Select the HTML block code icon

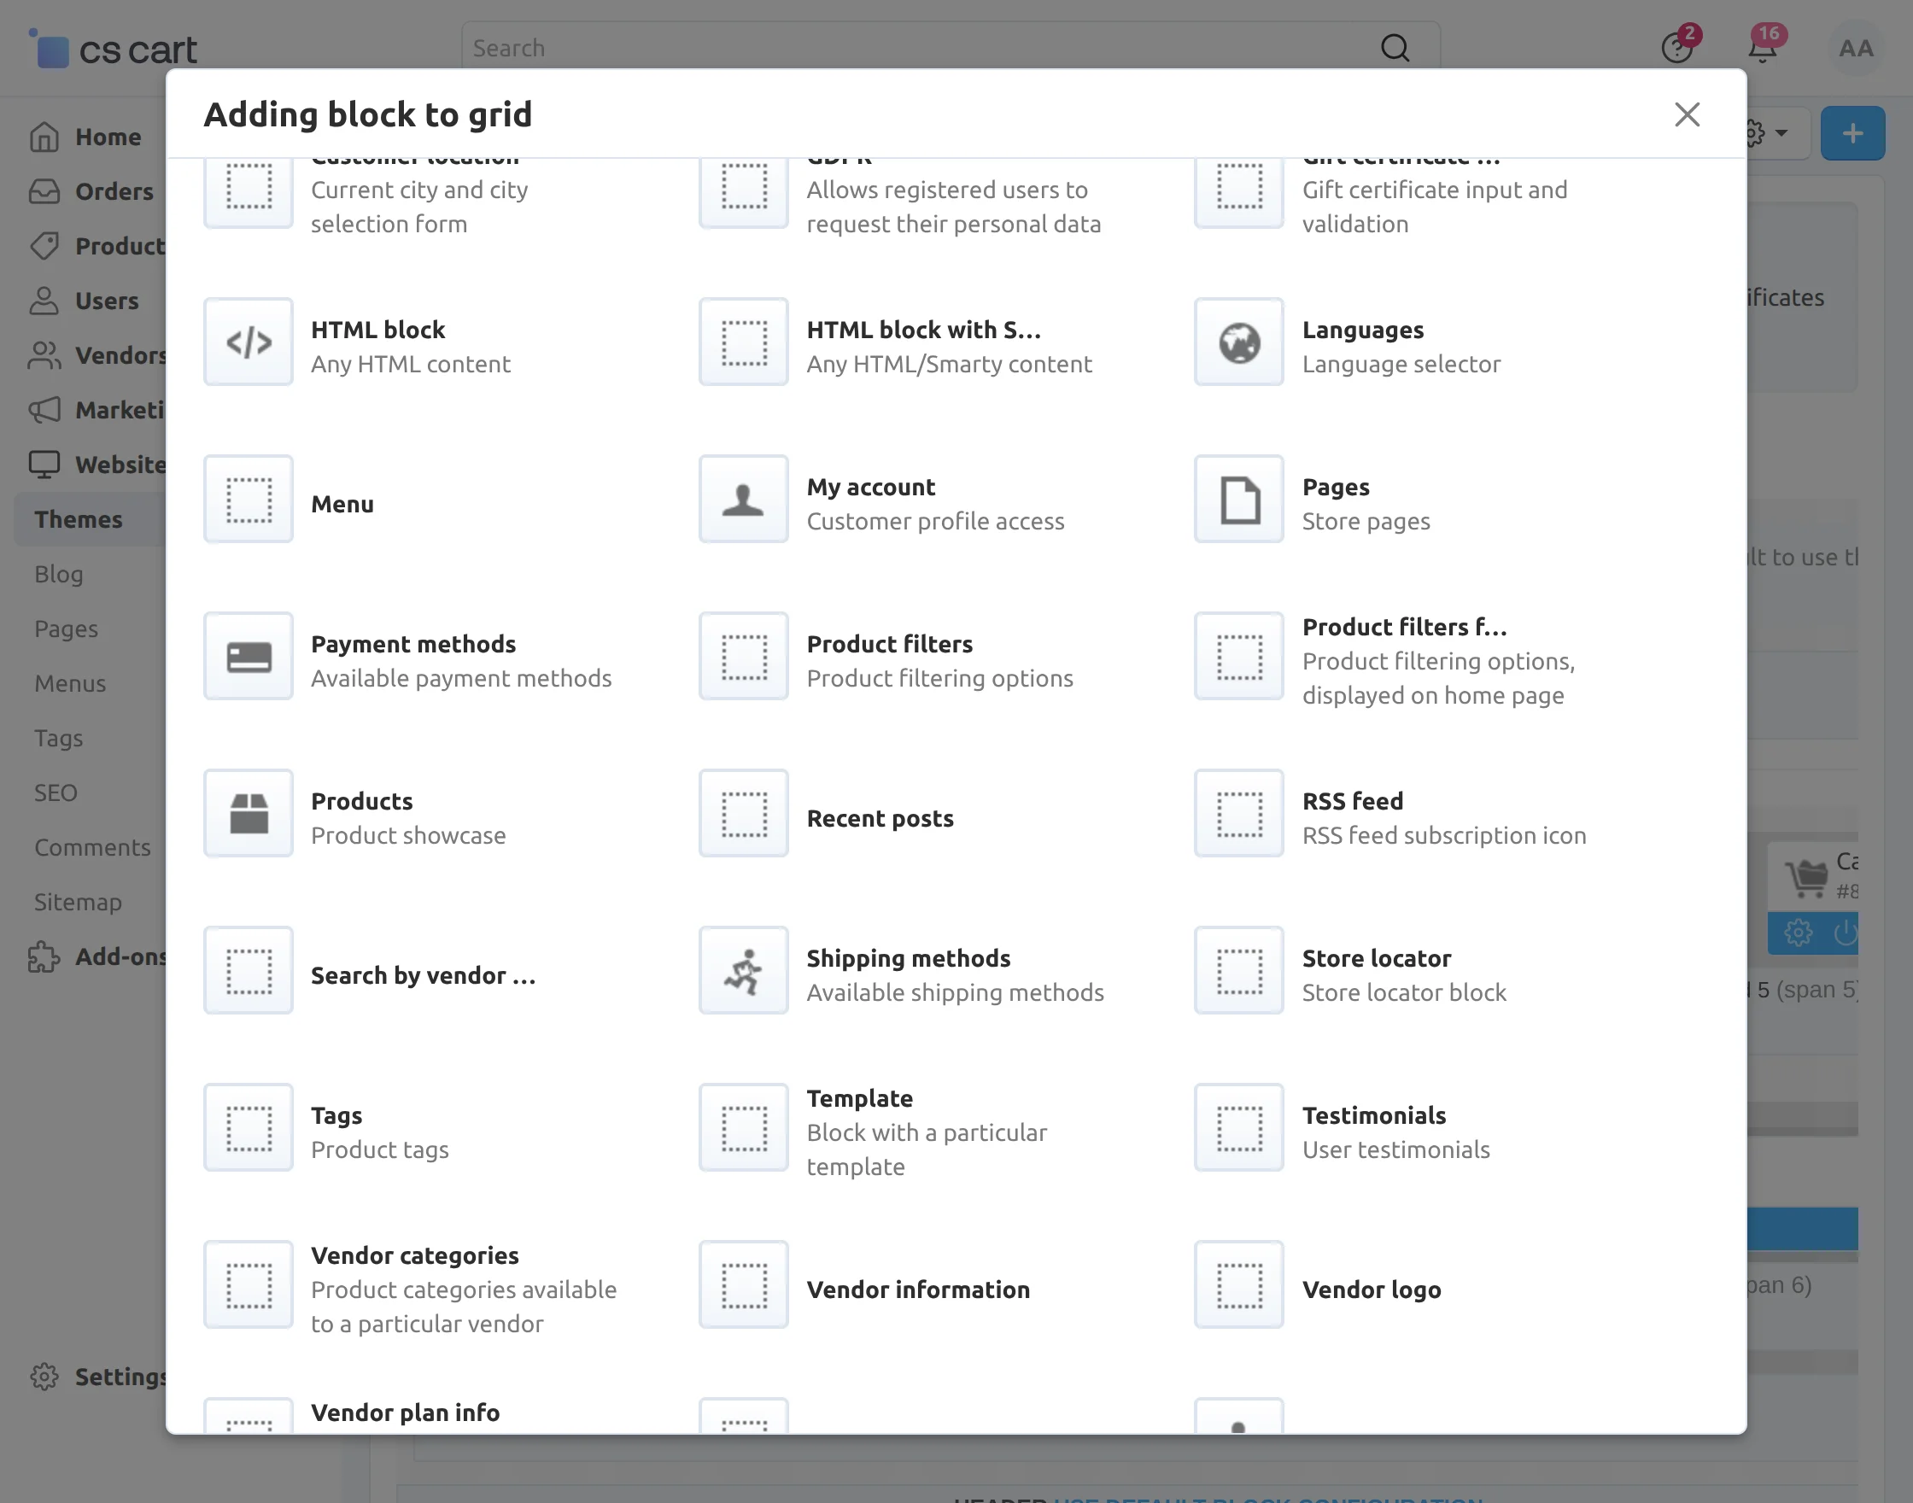[x=249, y=342]
